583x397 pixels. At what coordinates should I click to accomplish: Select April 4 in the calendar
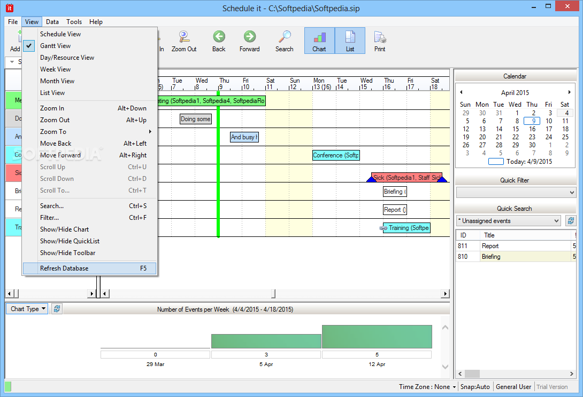pos(566,113)
